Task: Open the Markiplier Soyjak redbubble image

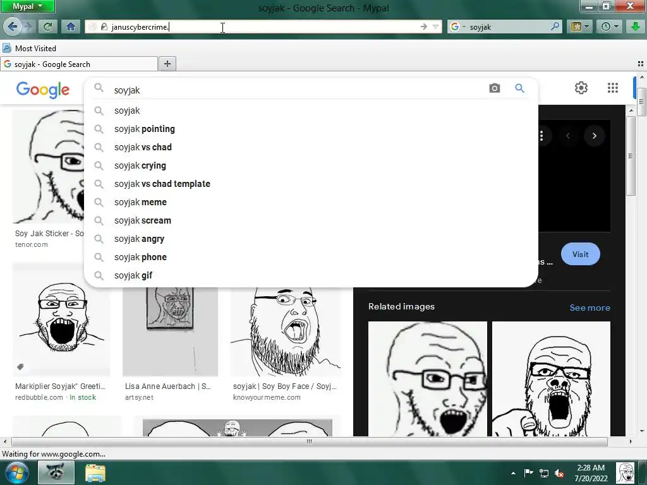Action: (61, 320)
